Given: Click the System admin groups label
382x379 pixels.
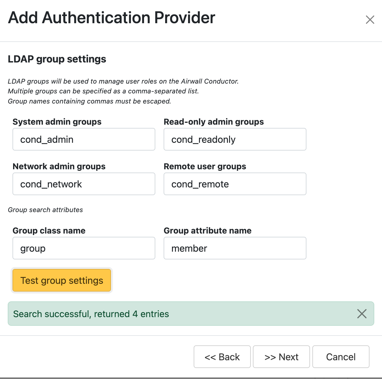Looking at the screenshot, I should (x=57, y=122).
